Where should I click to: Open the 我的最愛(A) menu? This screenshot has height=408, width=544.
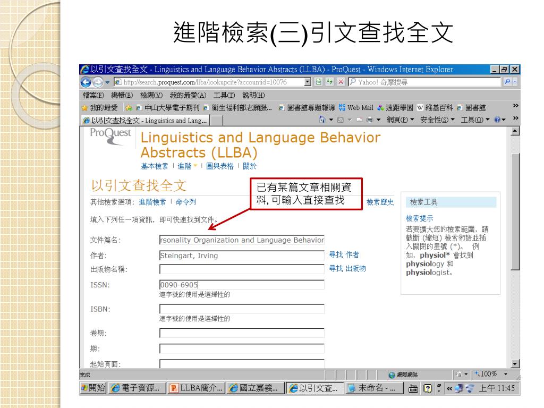click(x=188, y=95)
